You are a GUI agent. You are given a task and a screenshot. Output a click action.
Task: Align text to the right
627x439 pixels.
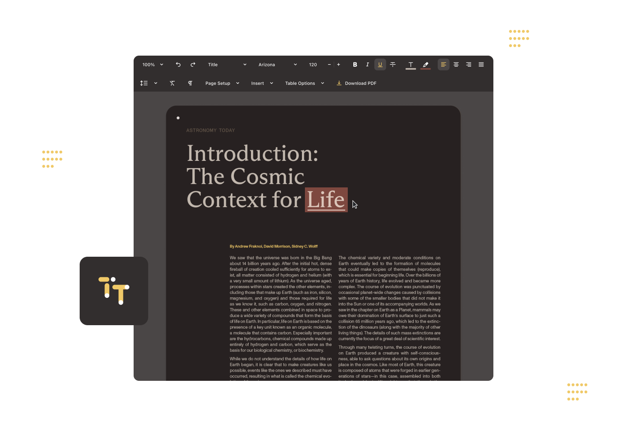[x=469, y=65]
